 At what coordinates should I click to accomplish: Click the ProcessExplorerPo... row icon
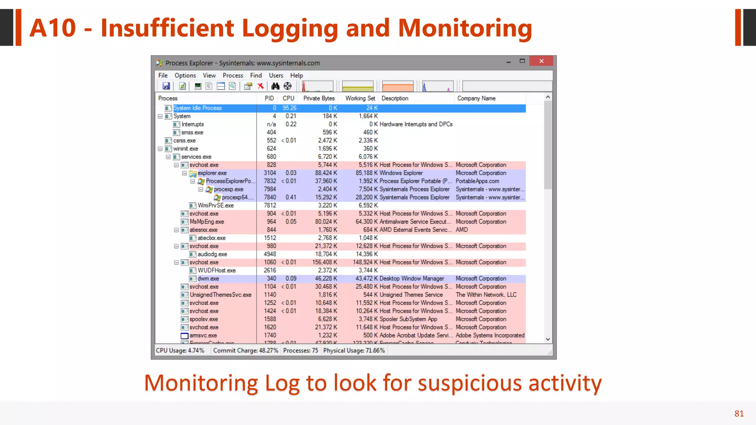click(x=201, y=182)
